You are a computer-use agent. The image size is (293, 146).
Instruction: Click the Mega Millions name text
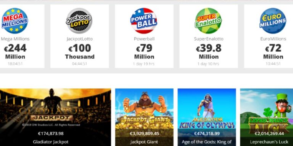[15, 39]
